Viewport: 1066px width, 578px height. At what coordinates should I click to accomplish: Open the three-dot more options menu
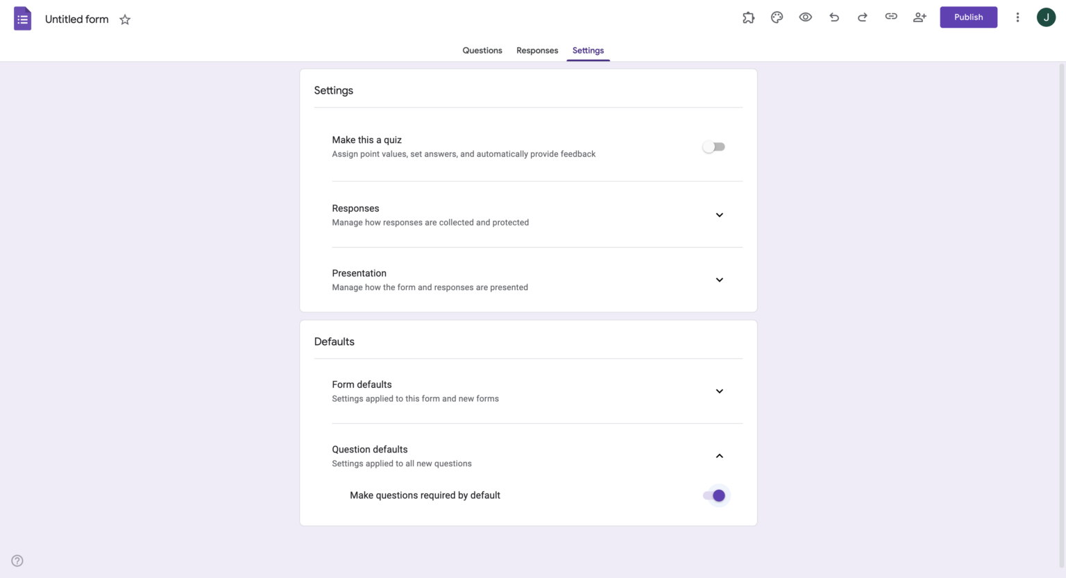click(x=1017, y=17)
